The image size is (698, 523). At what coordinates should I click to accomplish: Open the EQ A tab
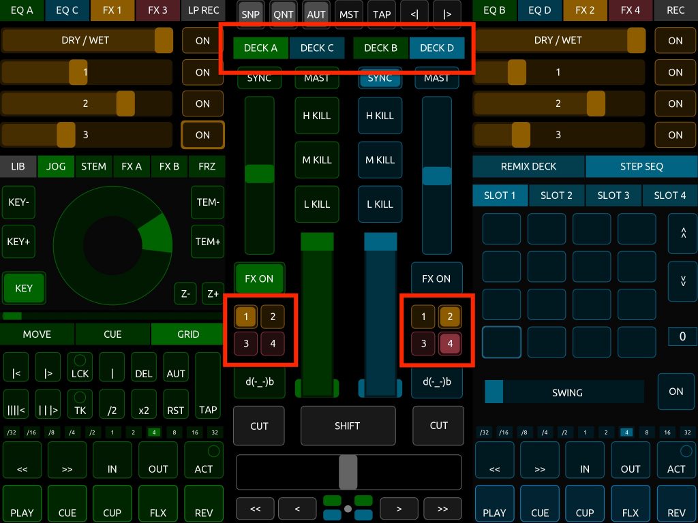click(22, 10)
